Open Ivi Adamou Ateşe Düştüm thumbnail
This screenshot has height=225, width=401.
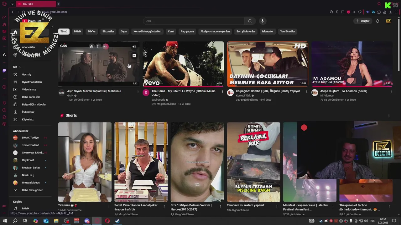[x=352, y=64]
